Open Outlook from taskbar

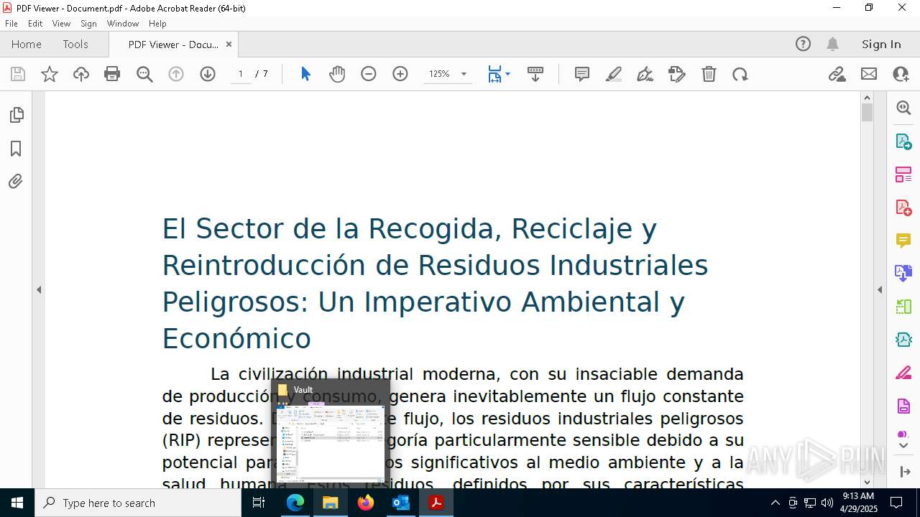point(400,503)
